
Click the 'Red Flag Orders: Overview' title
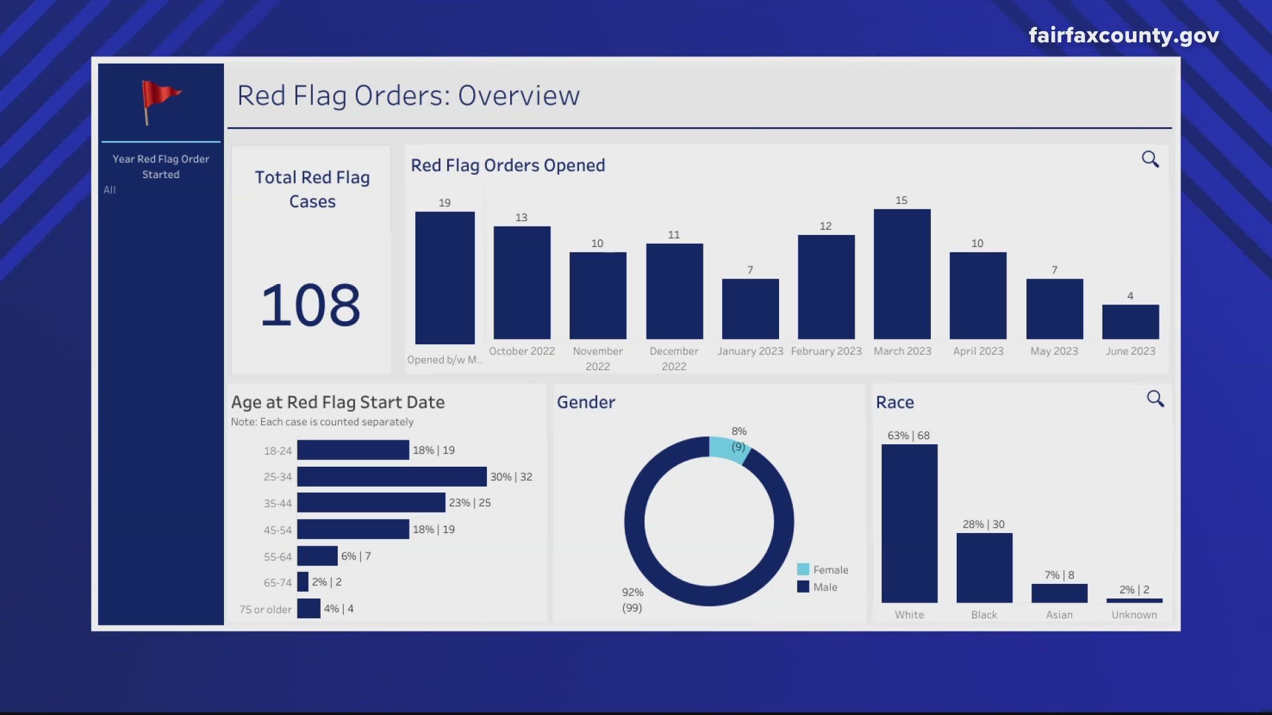coord(409,95)
